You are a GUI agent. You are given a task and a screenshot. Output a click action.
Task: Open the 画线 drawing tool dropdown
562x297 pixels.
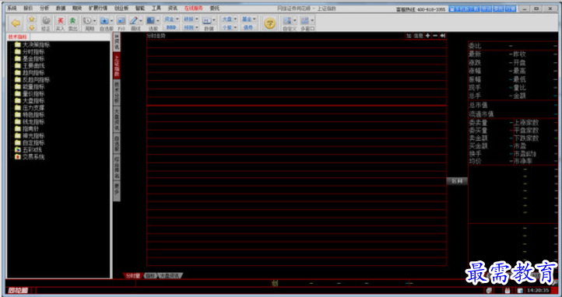(140, 21)
